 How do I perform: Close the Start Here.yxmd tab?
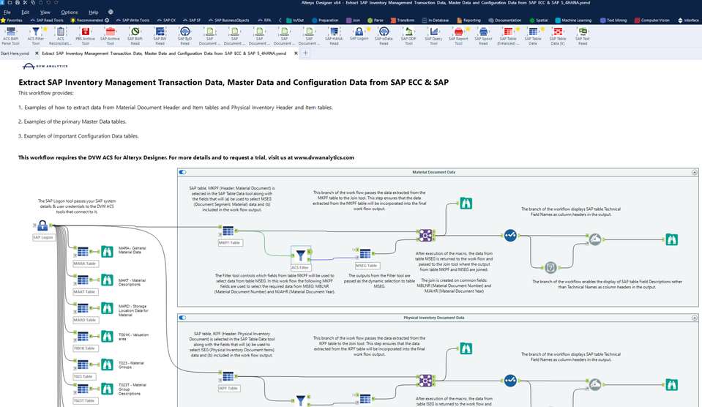coord(37,53)
